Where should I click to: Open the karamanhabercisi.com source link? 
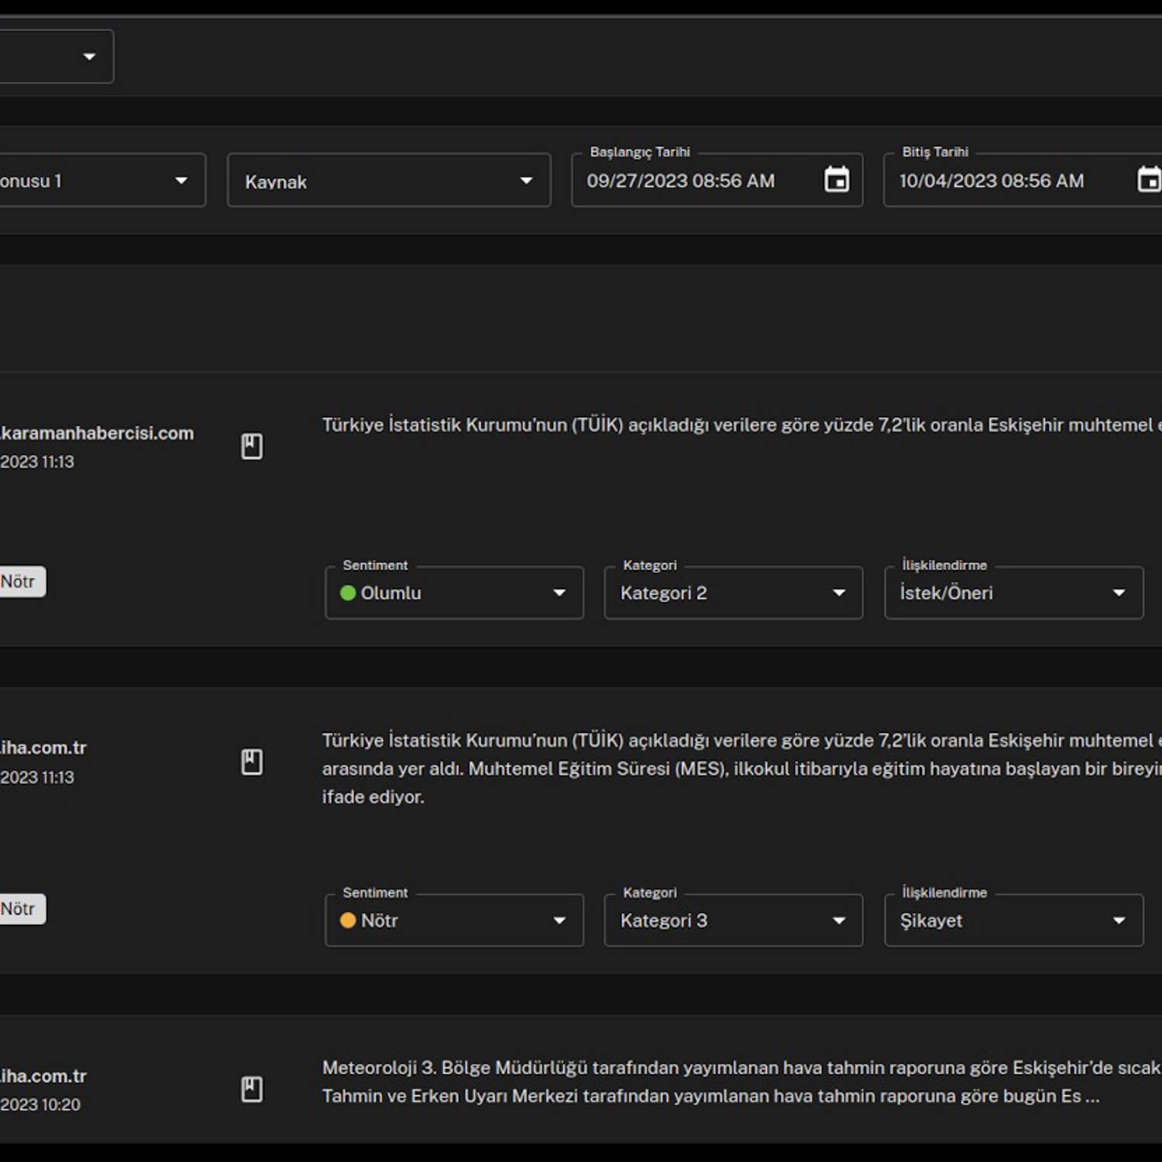(97, 433)
